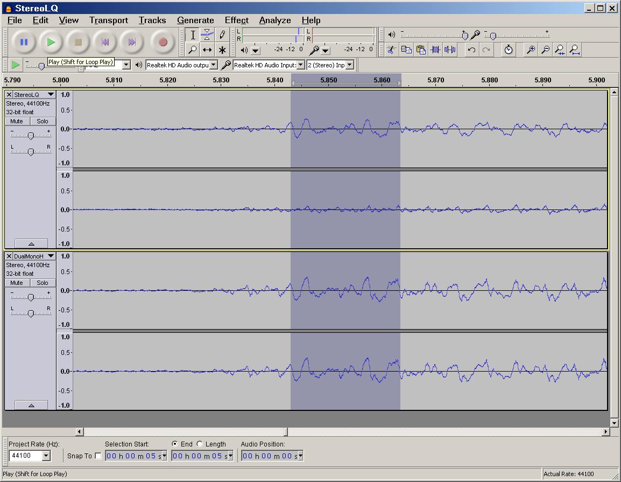This screenshot has width=621, height=482.
Task: Open the Analyze menu
Action: [274, 20]
